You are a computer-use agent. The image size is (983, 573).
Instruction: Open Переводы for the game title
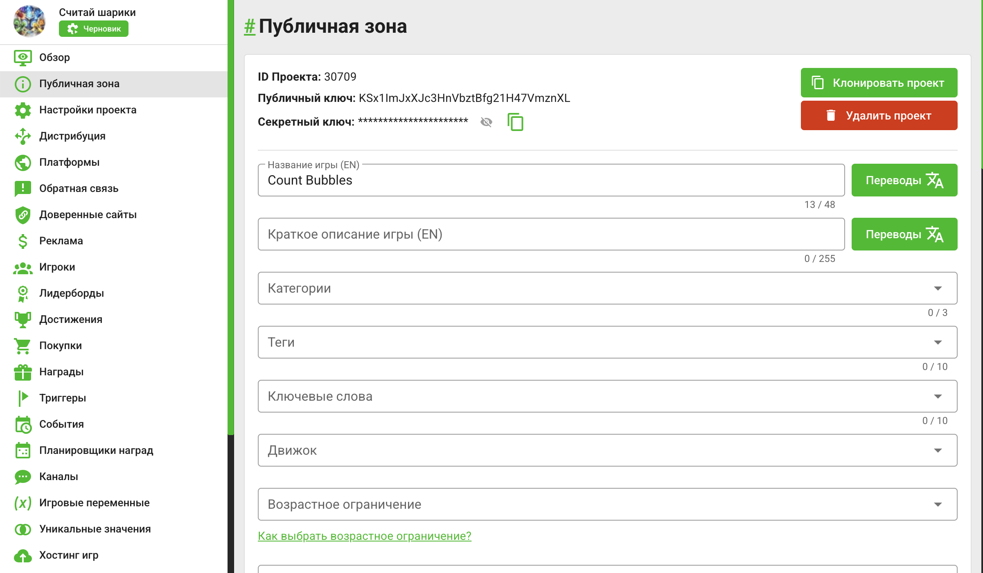point(904,180)
